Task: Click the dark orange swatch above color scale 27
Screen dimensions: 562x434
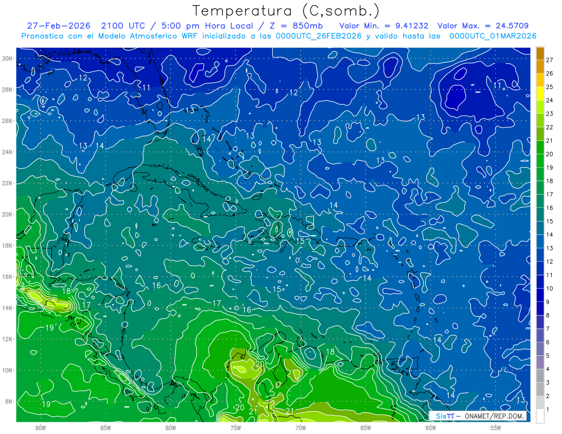Action: 540,53
